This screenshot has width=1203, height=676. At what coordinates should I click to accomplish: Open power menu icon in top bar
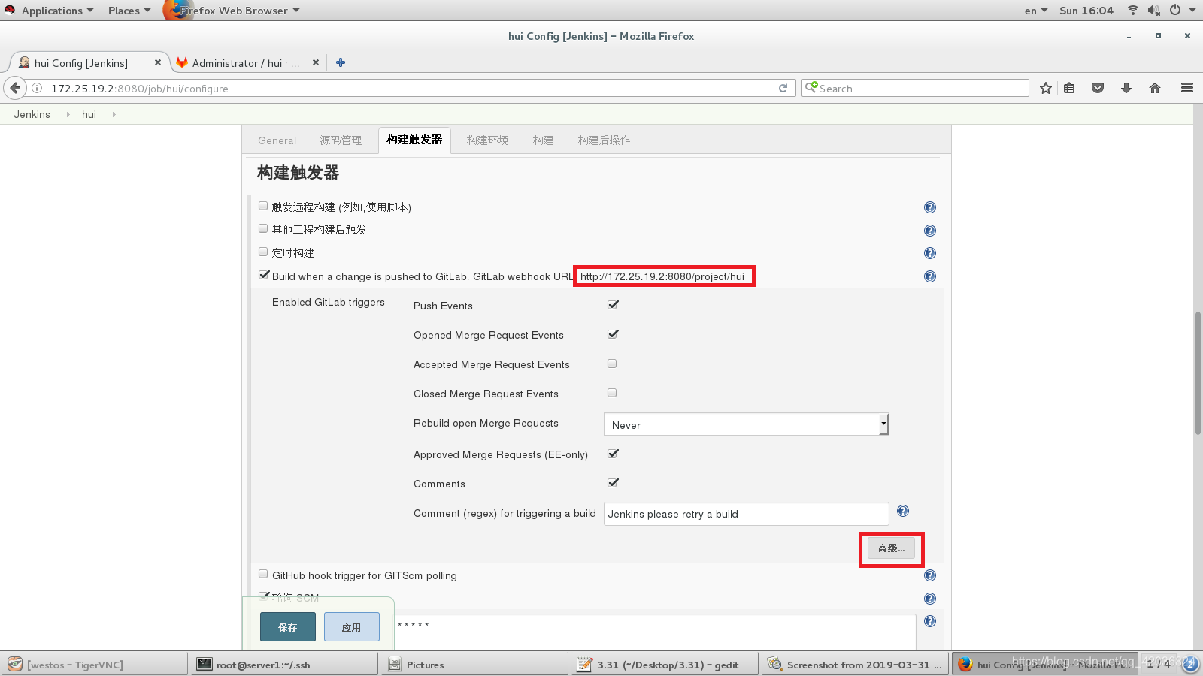(x=1174, y=10)
